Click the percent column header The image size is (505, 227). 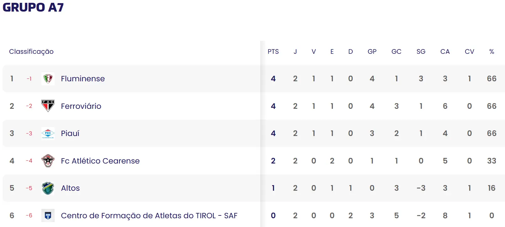pyautogui.click(x=492, y=52)
